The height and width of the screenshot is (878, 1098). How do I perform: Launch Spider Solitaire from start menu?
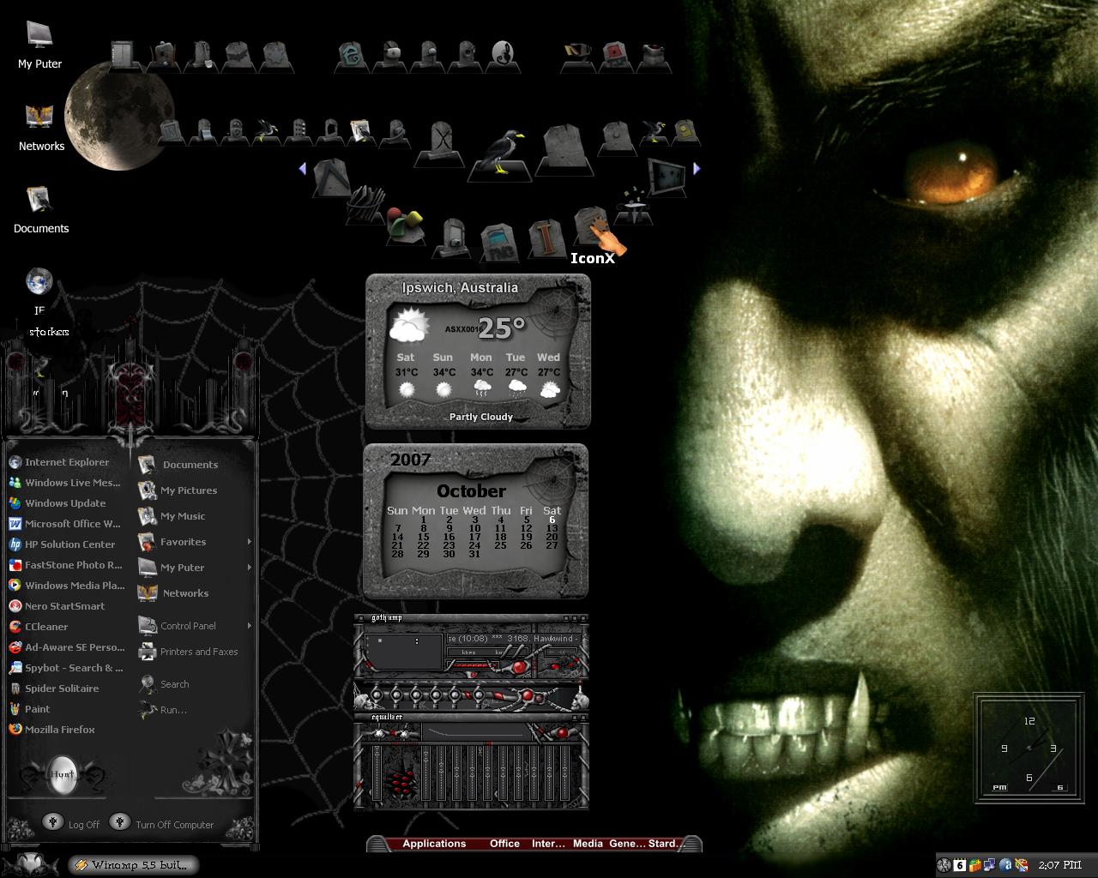[x=62, y=689]
